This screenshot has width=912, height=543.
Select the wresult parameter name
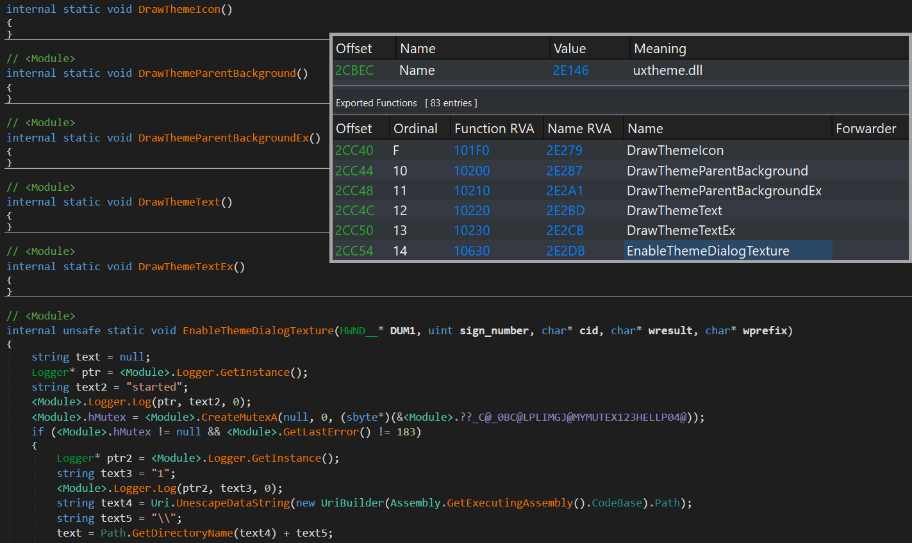(x=670, y=330)
